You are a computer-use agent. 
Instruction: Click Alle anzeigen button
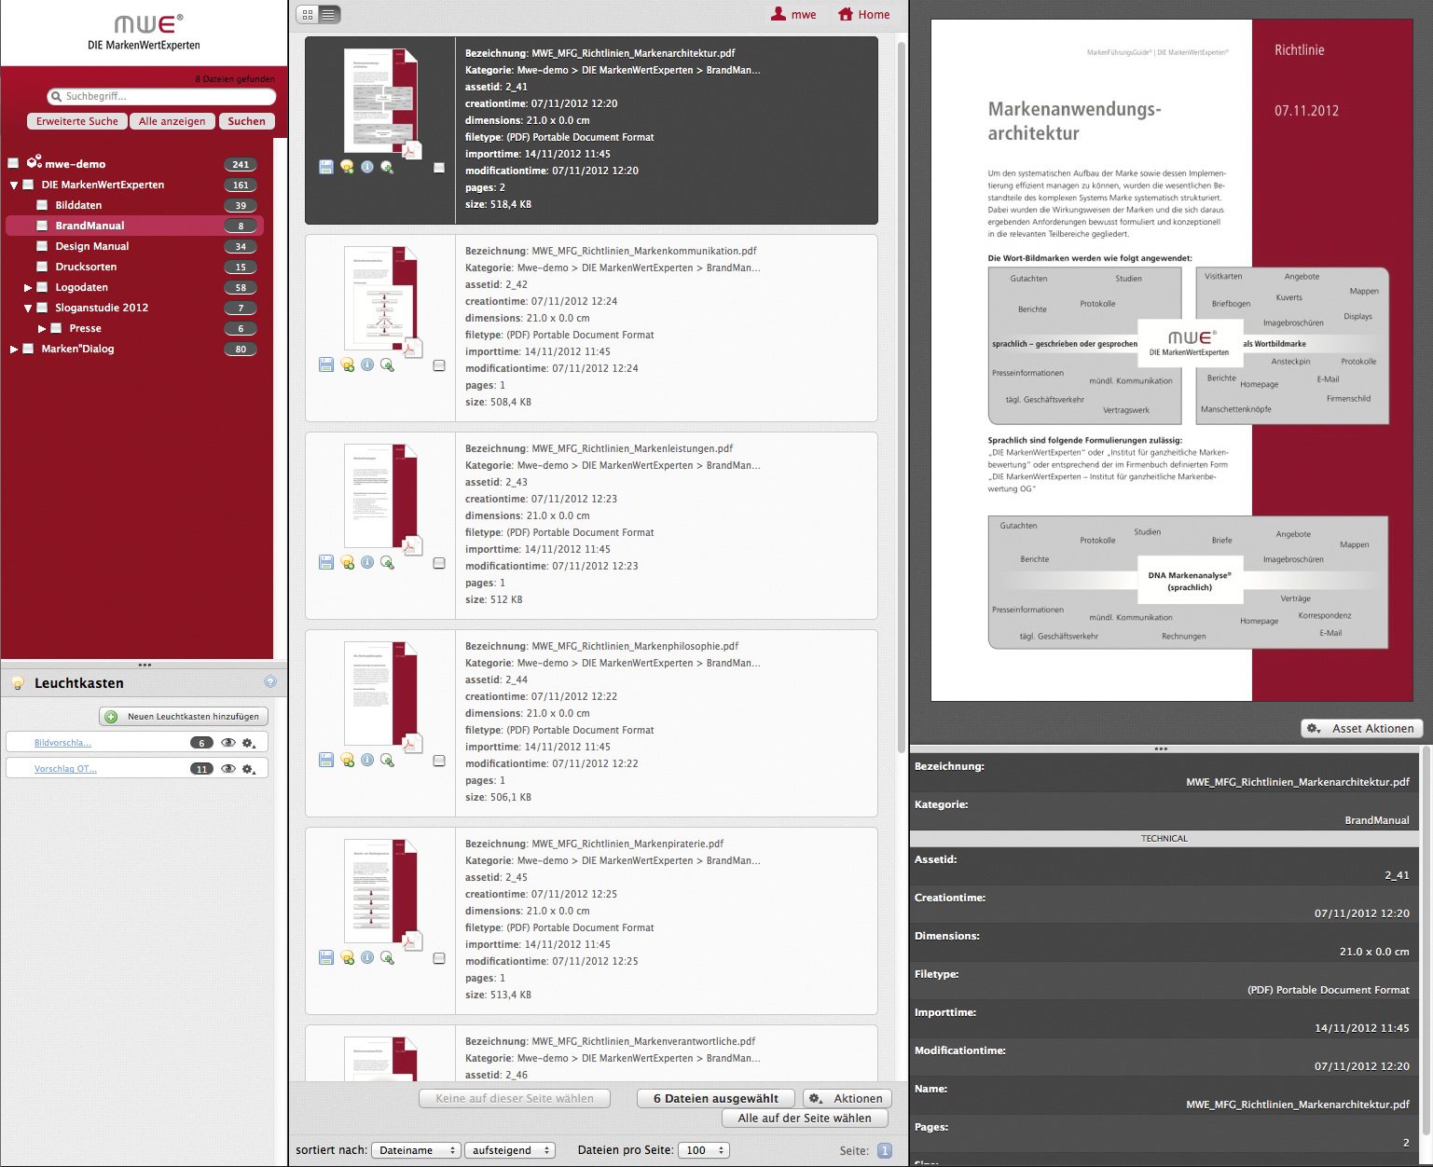pyautogui.click(x=172, y=121)
